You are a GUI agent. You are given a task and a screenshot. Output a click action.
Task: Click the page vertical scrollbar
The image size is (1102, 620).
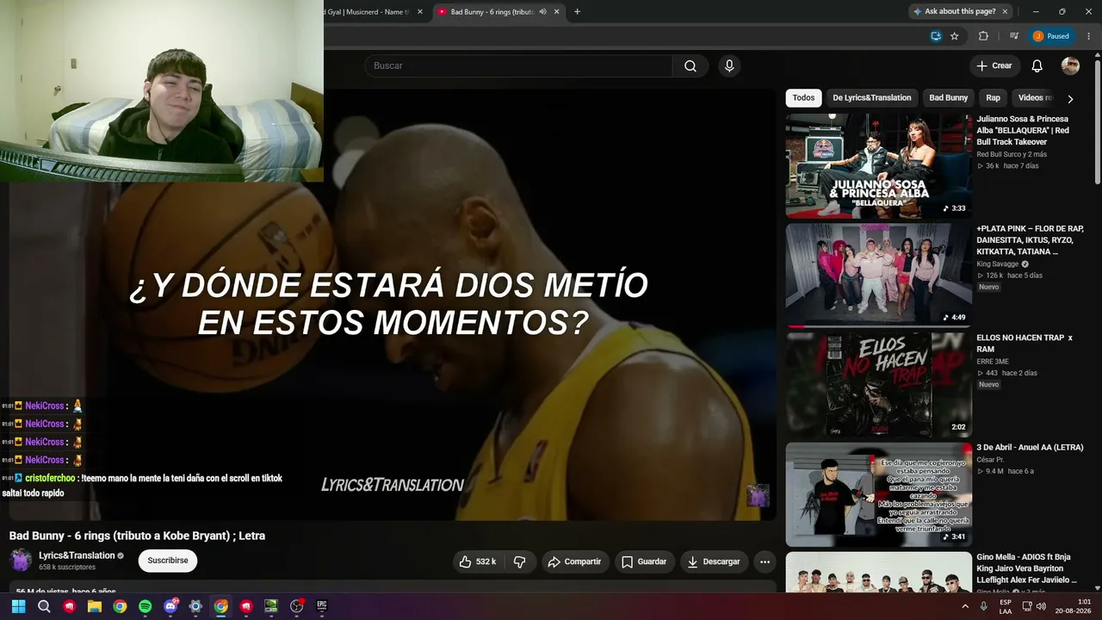point(1097,121)
